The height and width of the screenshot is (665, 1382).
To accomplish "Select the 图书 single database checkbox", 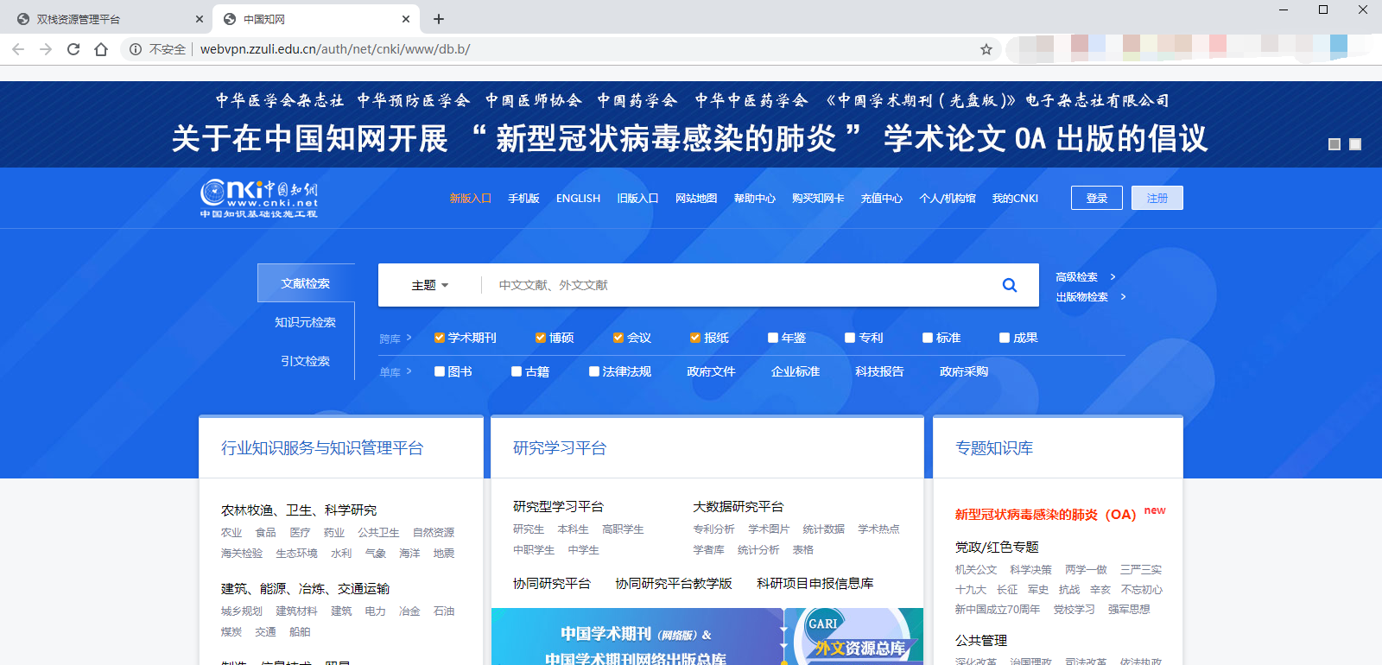I will [440, 371].
